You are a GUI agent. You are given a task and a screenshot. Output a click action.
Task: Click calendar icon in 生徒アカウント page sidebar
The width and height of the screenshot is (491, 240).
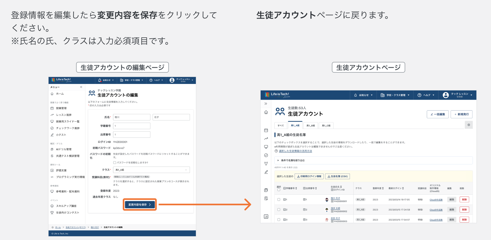(x=266, y=130)
